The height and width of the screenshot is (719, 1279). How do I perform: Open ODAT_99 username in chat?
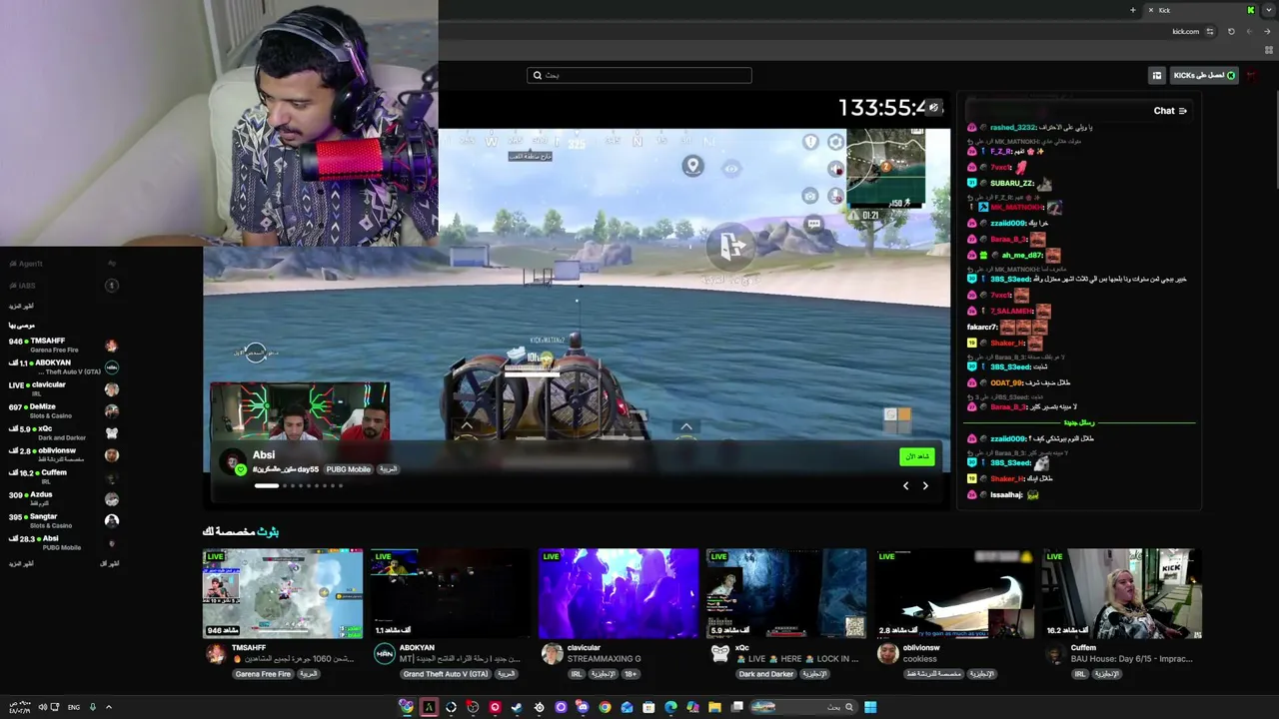coord(1007,383)
